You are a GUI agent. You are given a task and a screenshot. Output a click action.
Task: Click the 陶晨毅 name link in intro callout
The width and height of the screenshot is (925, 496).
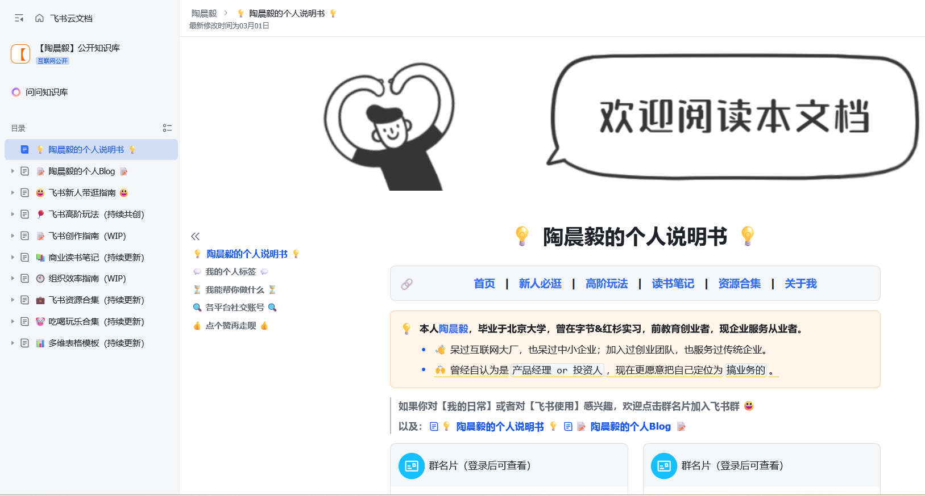pyautogui.click(x=453, y=329)
